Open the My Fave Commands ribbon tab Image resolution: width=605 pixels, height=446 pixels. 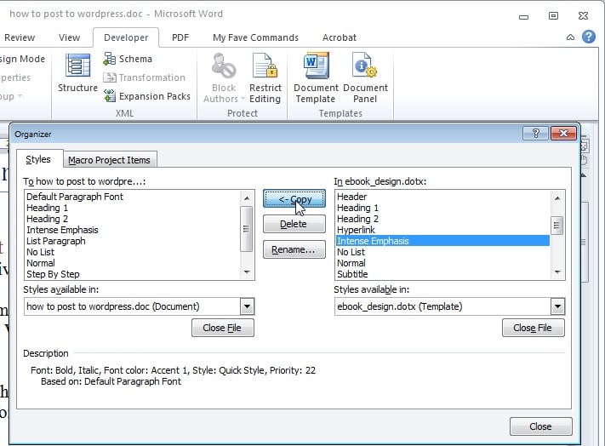[x=255, y=37]
